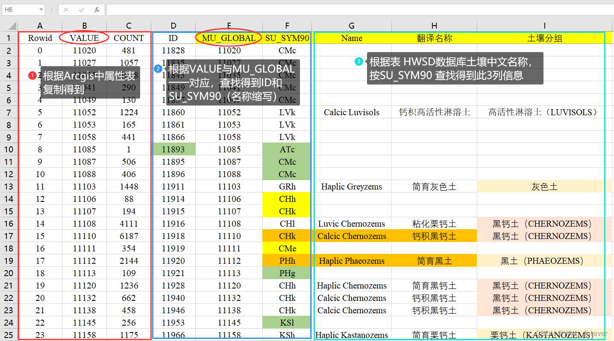Image resolution: width=614 pixels, height=341 pixels.
Task: Select column G header
Action: click(x=352, y=26)
